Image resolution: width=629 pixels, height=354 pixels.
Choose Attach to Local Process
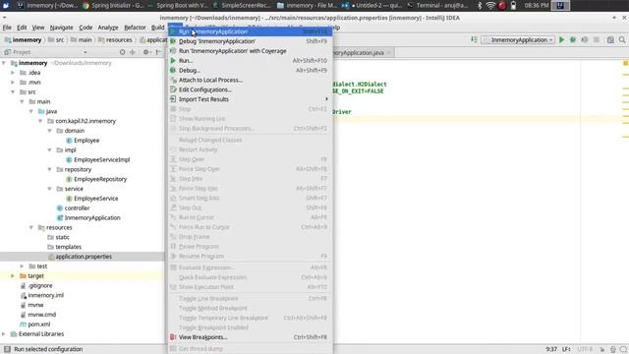click(x=250, y=80)
